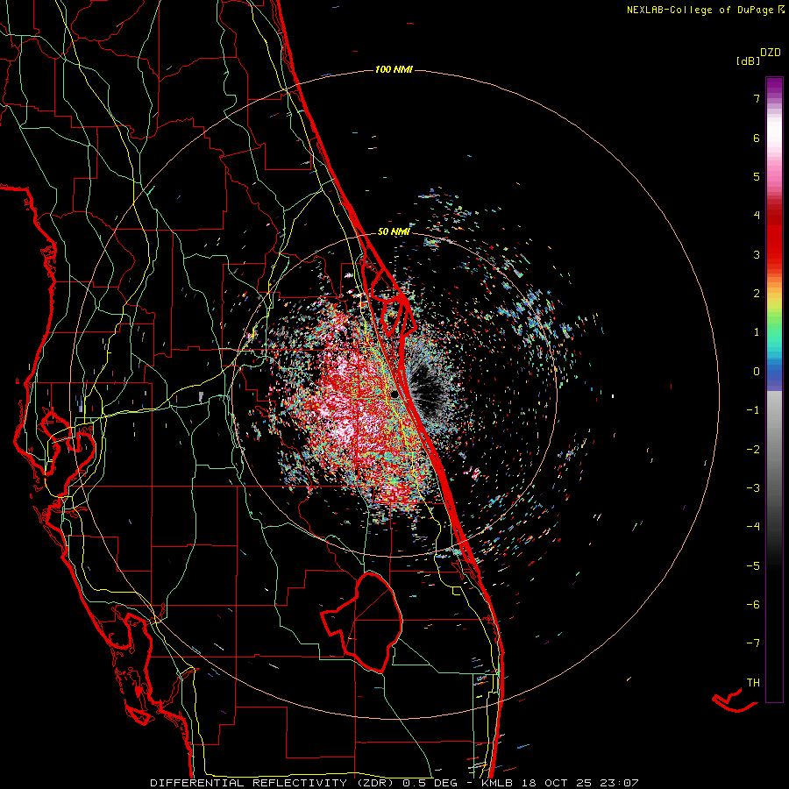
Task: Click the 1 value on the dB scale
Action: (x=757, y=332)
